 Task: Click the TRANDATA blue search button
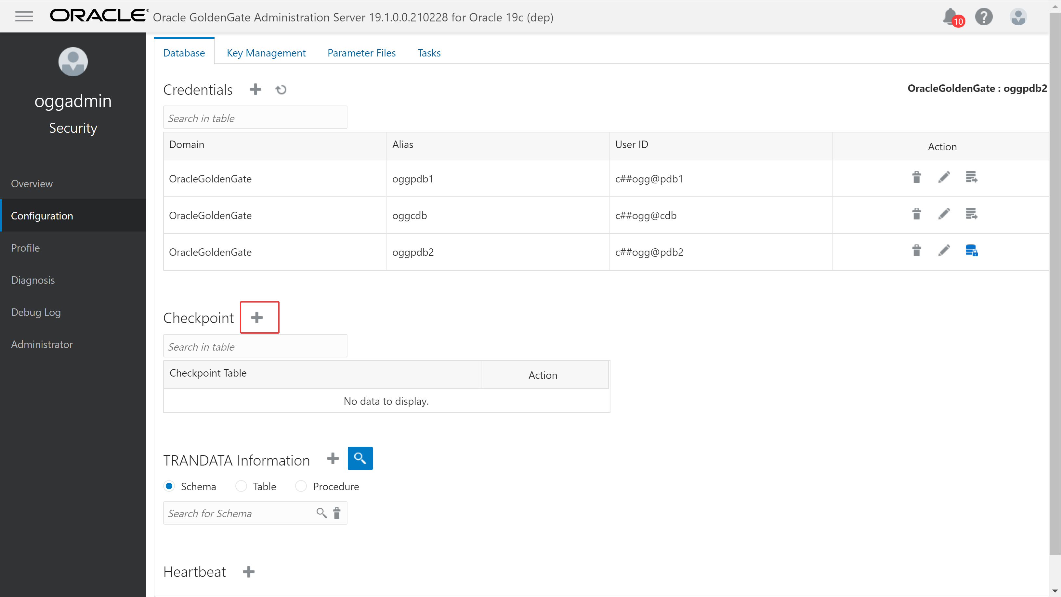click(360, 458)
